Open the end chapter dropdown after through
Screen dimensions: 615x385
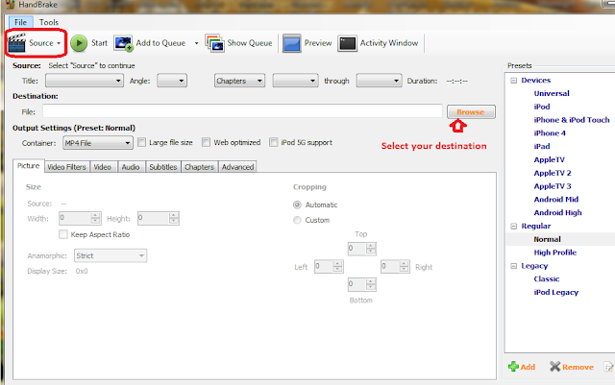click(x=379, y=81)
